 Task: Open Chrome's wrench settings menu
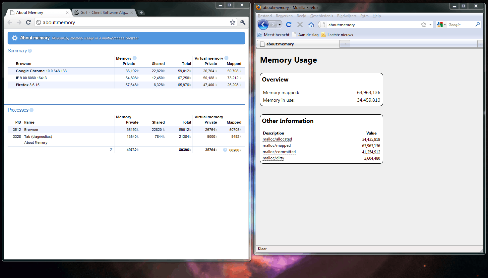243,23
